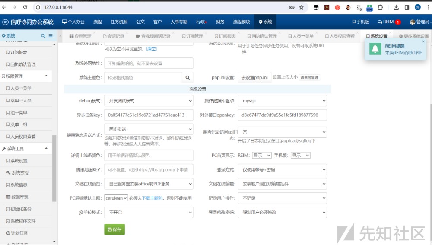
Task: Click the 异步任务key input field
Action: (x=149, y=115)
